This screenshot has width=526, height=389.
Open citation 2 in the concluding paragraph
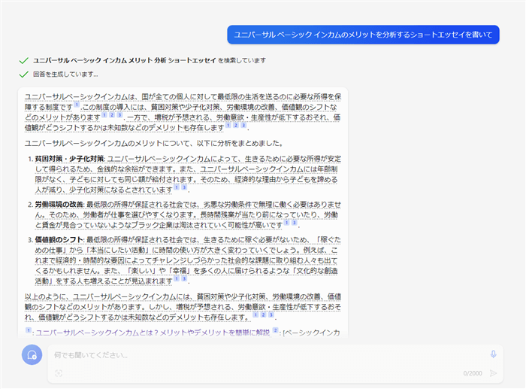263,315
